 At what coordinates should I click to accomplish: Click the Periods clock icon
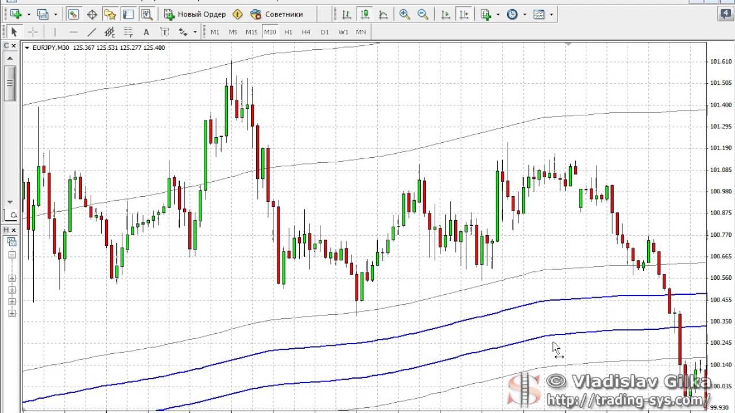(512, 14)
